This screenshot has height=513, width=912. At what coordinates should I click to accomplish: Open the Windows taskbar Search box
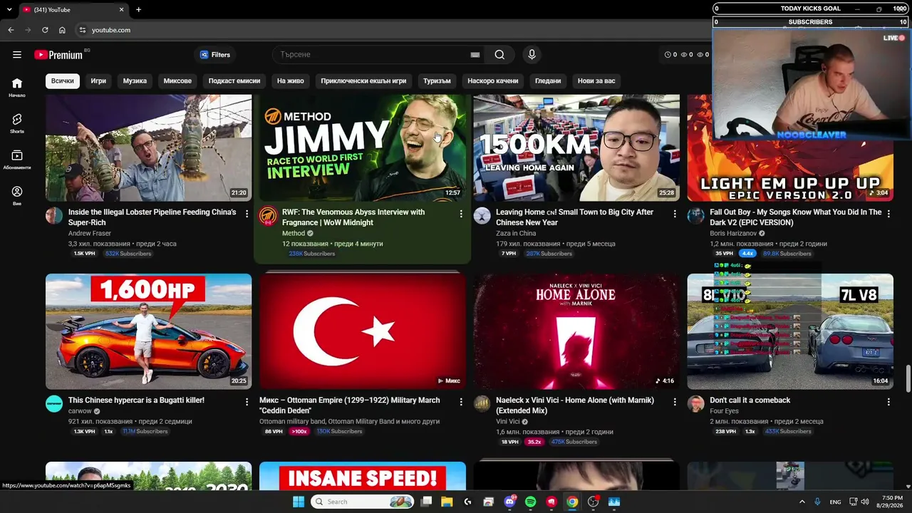pyautogui.click(x=363, y=502)
